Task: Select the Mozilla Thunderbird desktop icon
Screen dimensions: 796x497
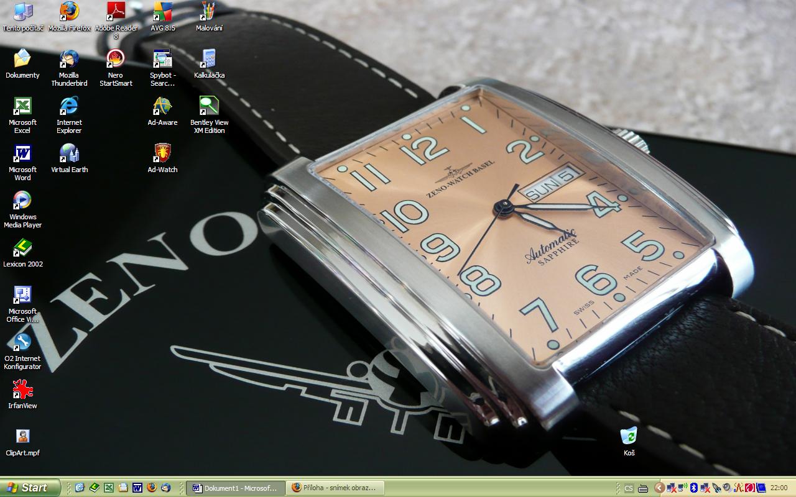Action: pyautogui.click(x=69, y=60)
